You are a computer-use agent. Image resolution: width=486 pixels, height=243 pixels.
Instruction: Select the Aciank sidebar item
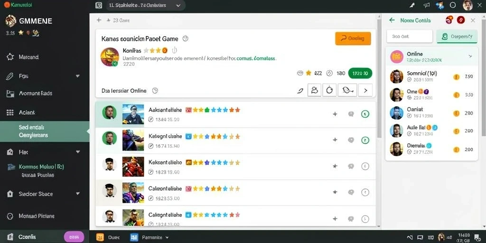(21, 112)
